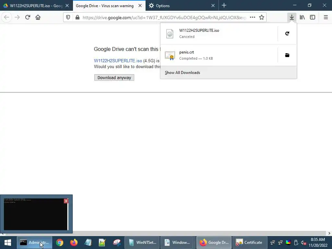Reload the current page
The image size is (332, 249).
click(28, 18)
